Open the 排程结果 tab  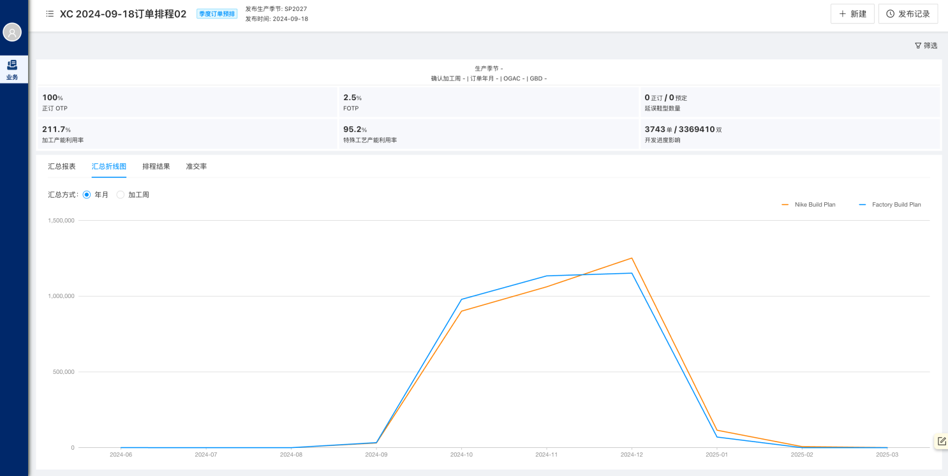coord(156,167)
